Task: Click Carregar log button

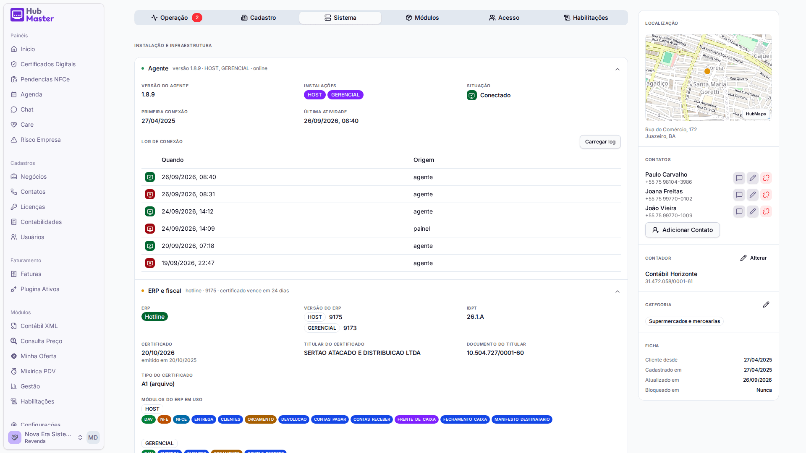Action: pyautogui.click(x=600, y=142)
